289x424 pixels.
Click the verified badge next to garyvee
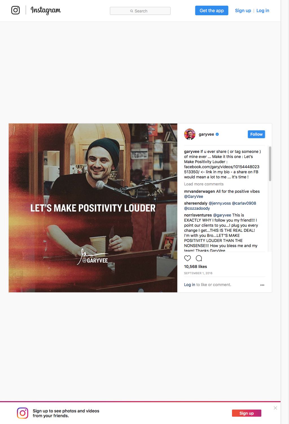click(217, 134)
